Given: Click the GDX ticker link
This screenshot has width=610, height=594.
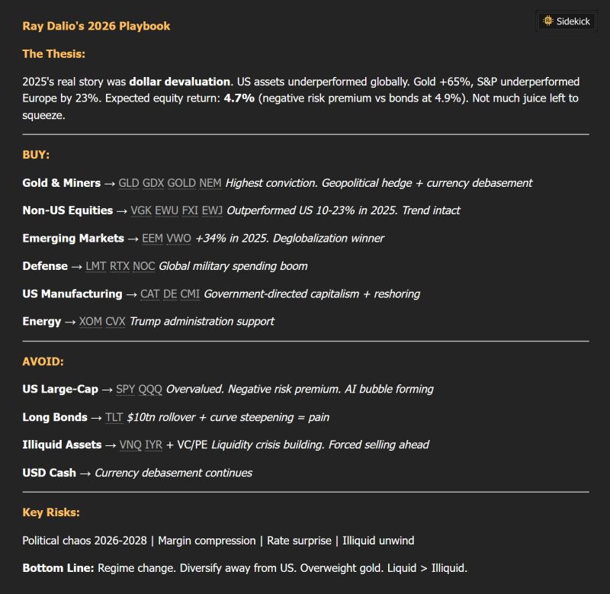Looking at the screenshot, I should pos(153,183).
